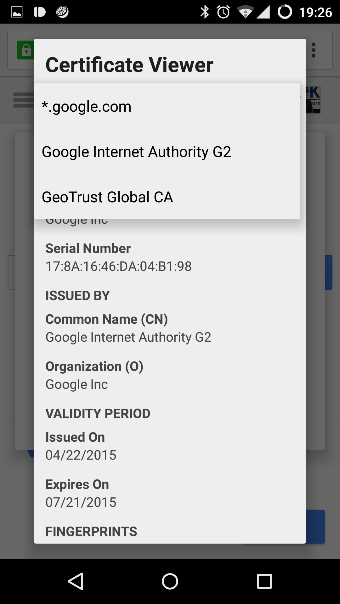Tap the picture notification icon in status bar

[17, 12]
